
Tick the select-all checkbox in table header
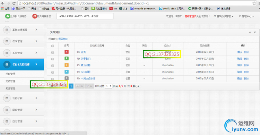pyautogui.click(x=53, y=46)
